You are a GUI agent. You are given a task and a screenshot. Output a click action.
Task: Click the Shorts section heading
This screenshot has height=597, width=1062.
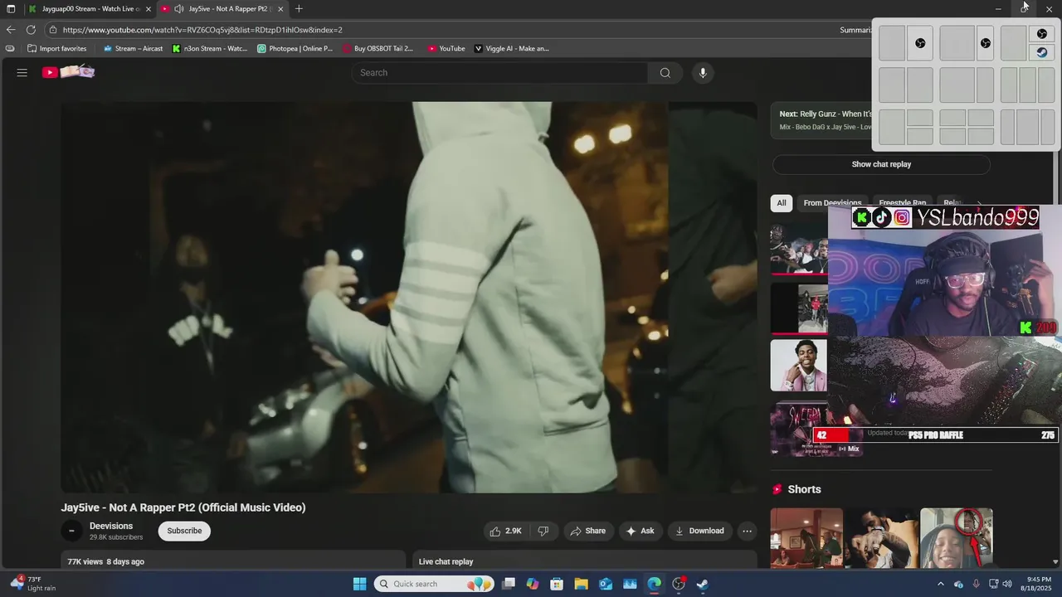point(804,489)
